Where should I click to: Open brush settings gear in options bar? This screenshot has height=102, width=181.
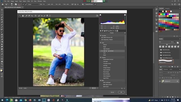point(83,4)
